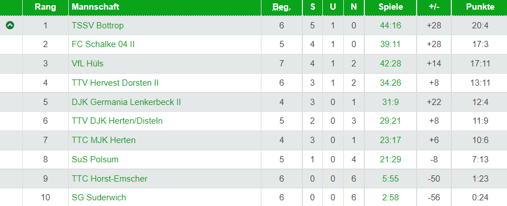The image size is (507, 206).
Task: Open the 2:58 score for SG Suderwich
Action: (x=390, y=197)
